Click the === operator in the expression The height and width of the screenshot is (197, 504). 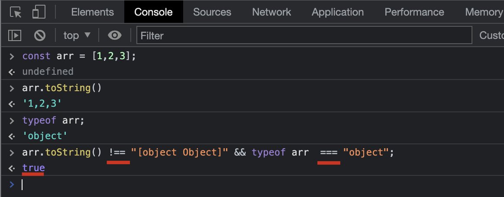tap(329, 153)
